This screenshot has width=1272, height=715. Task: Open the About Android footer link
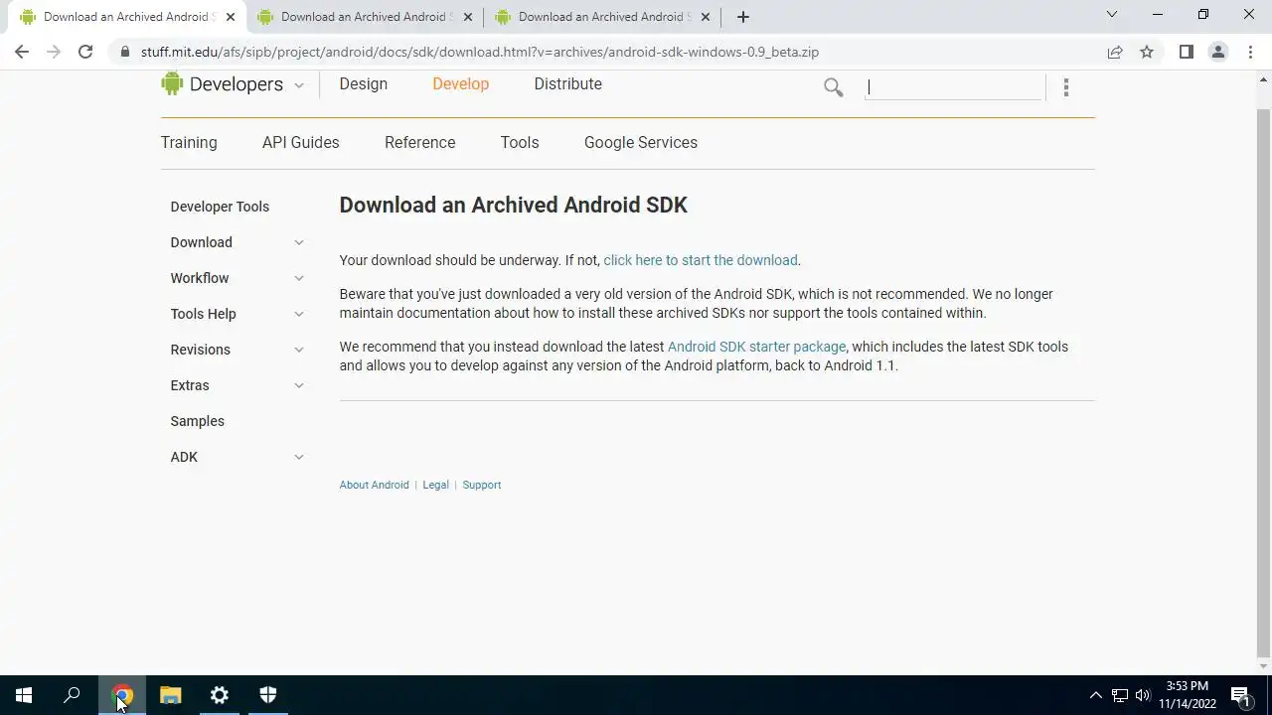click(x=374, y=485)
